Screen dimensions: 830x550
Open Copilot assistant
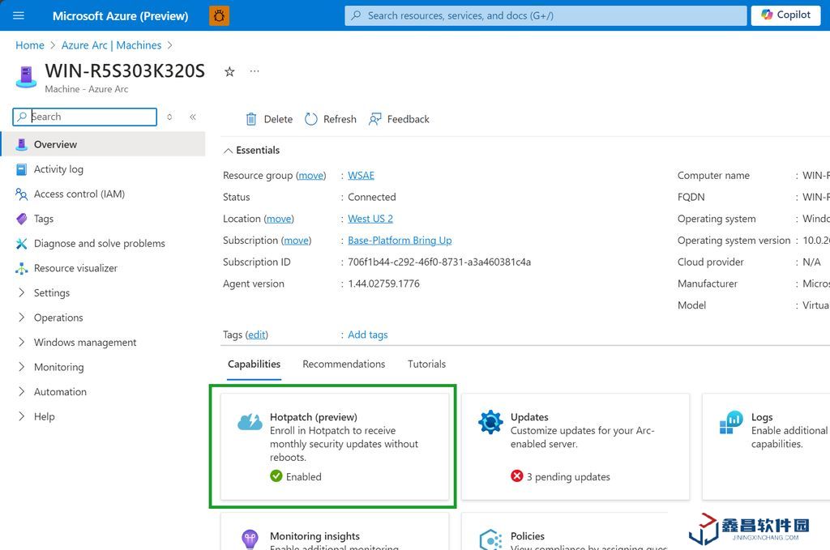[x=785, y=15]
